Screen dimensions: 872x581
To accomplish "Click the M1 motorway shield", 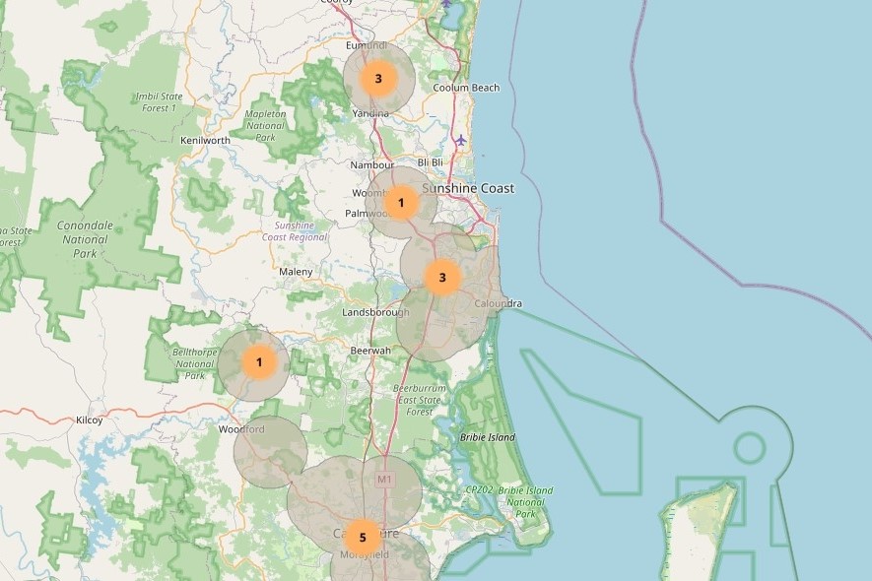I will [x=384, y=480].
